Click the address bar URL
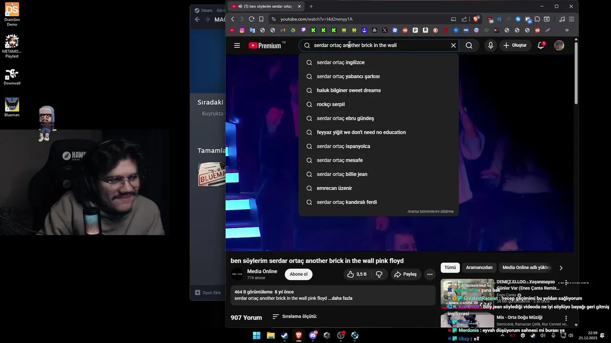 click(316, 19)
